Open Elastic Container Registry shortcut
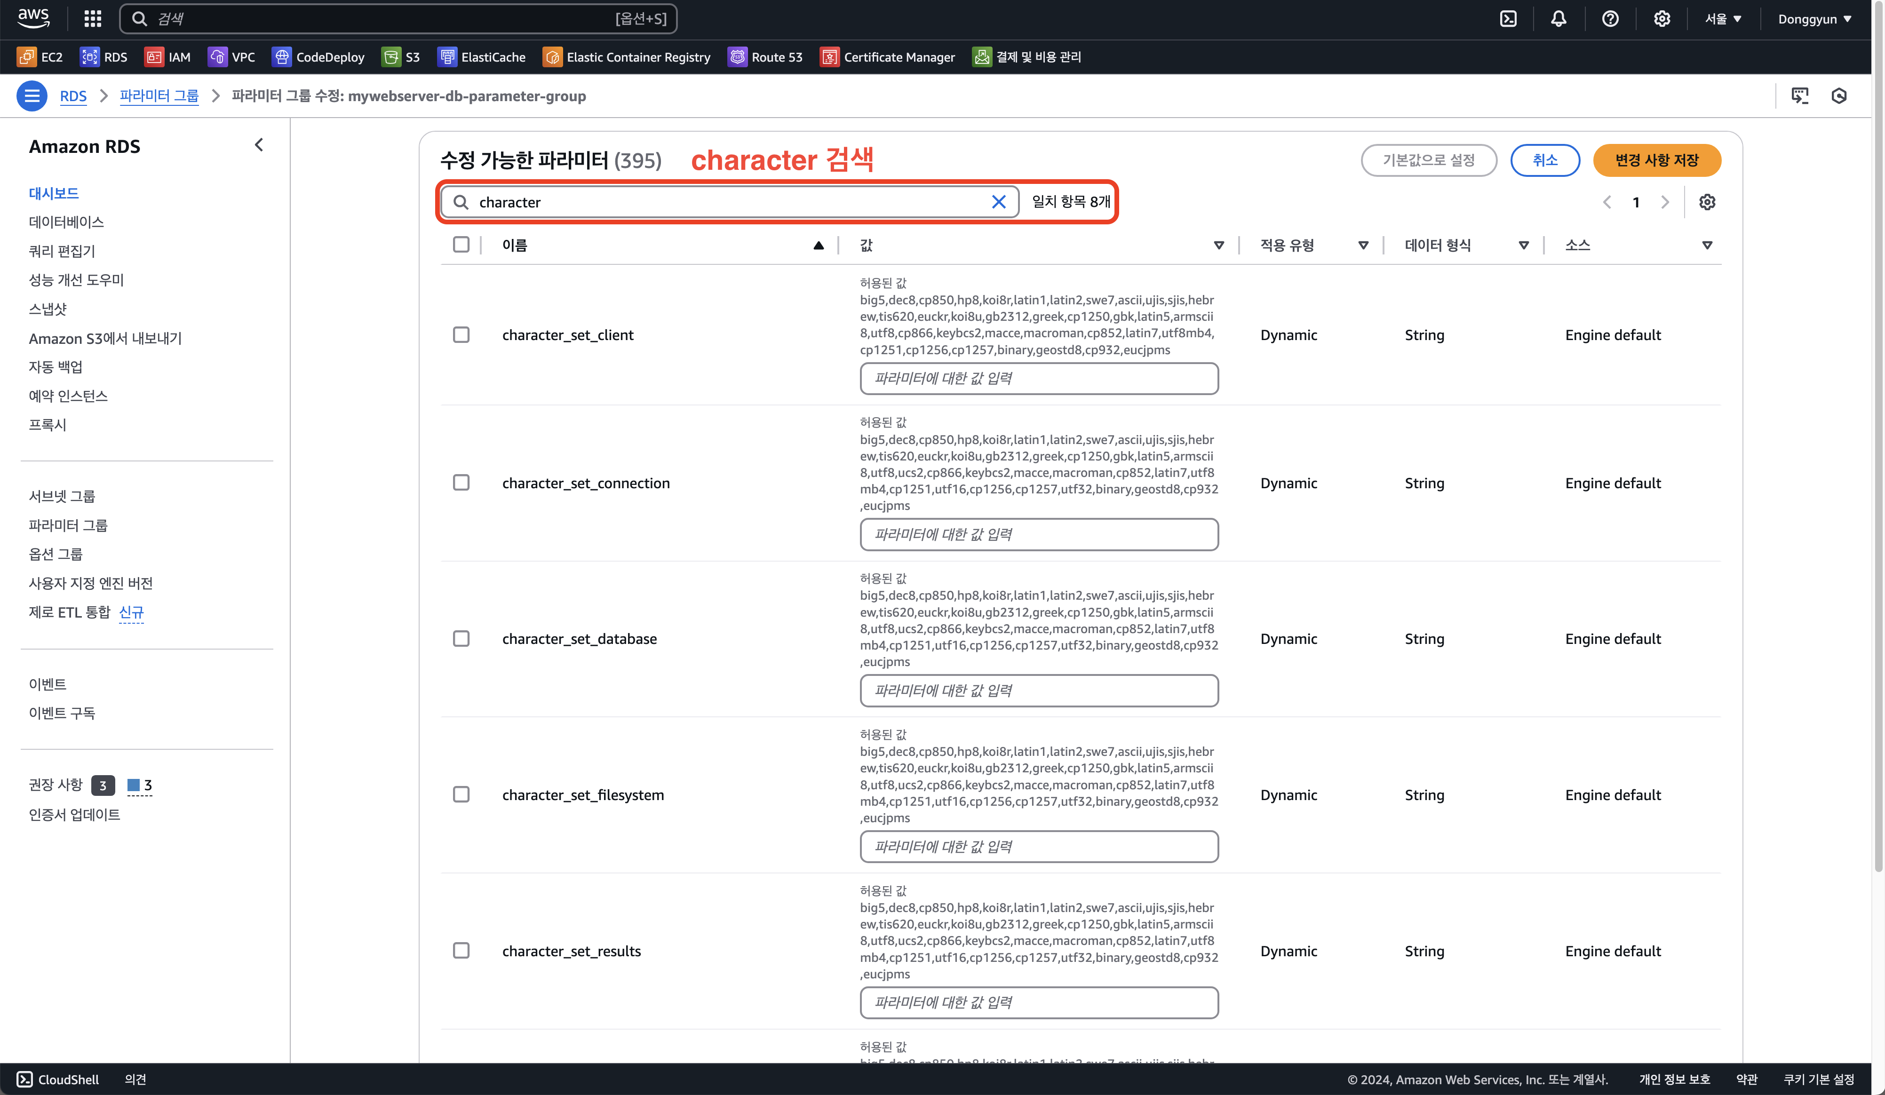Viewport: 1885px width, 1095px height. point(627,57)
